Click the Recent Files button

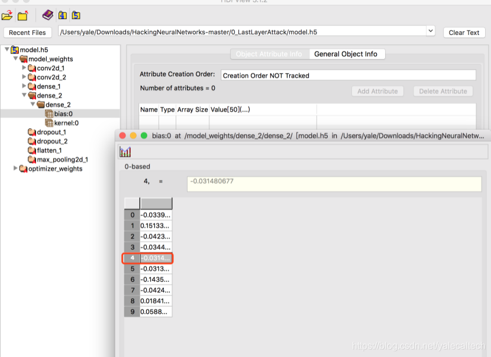(x=27, y=33)
